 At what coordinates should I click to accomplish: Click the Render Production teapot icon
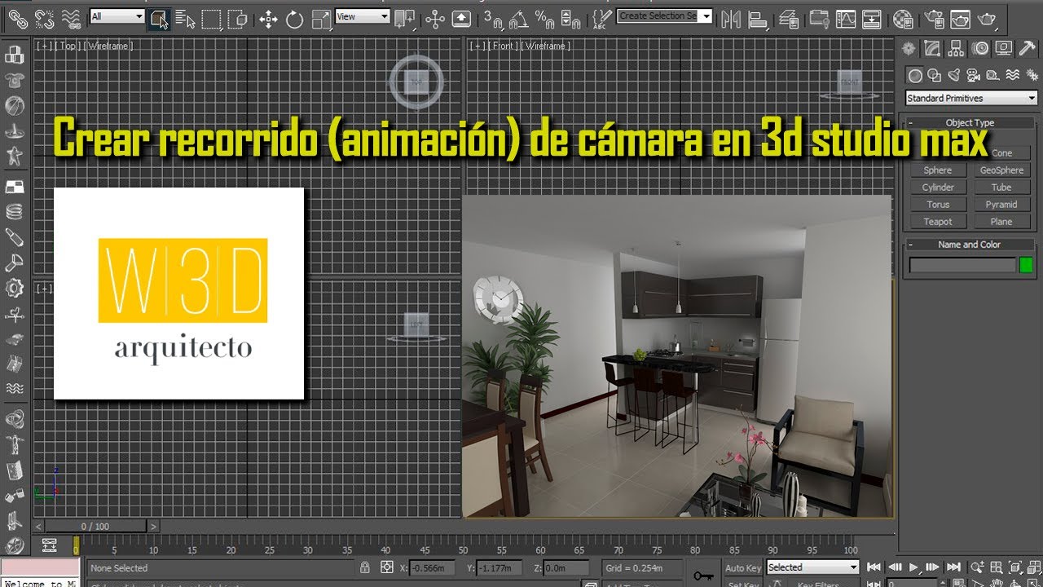click(987, 18)
